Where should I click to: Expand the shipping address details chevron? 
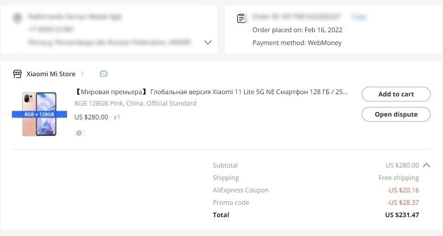[208, 42]
